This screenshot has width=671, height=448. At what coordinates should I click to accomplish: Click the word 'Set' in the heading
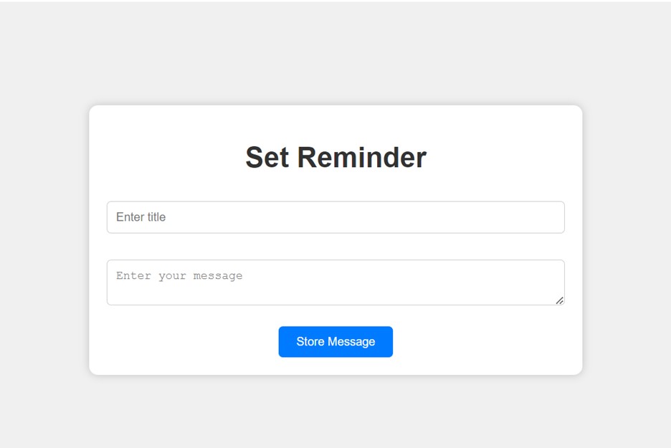click(267, 158)
